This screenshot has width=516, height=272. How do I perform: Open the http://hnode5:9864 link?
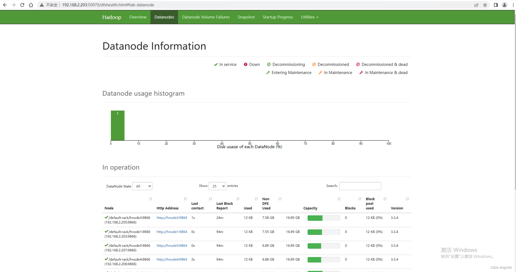(172, 245)
